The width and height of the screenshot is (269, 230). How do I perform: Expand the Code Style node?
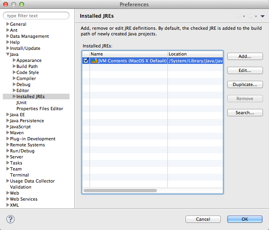pos(14,72)
